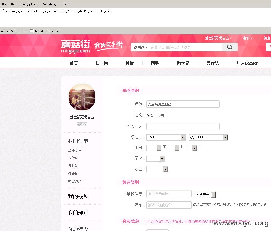Click the profile avatar photo

pos(82,97)
